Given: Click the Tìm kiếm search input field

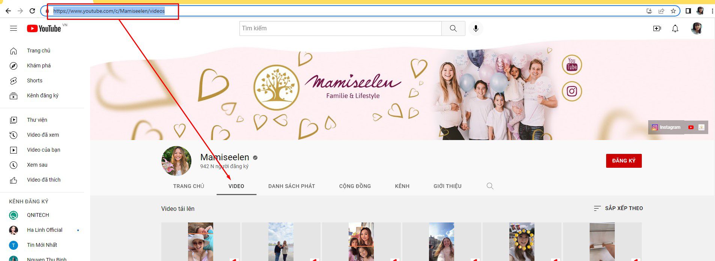Looking at the screenshot, I should [x=340, y=28].
